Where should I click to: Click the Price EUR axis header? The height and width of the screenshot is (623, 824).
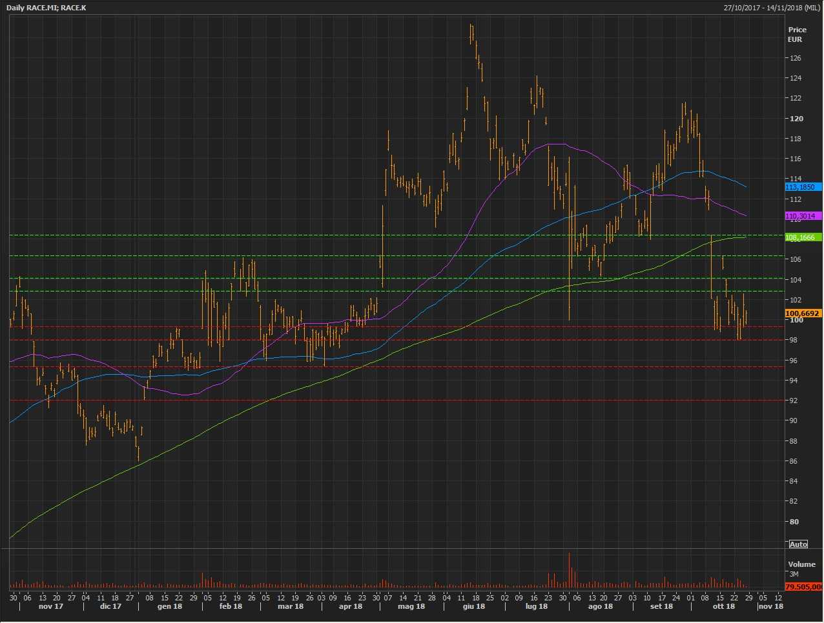point(797,34)
